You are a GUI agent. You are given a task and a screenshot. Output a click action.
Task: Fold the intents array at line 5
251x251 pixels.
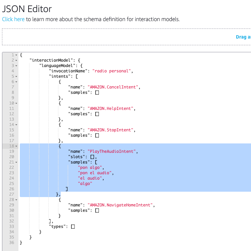click(16, 76)
